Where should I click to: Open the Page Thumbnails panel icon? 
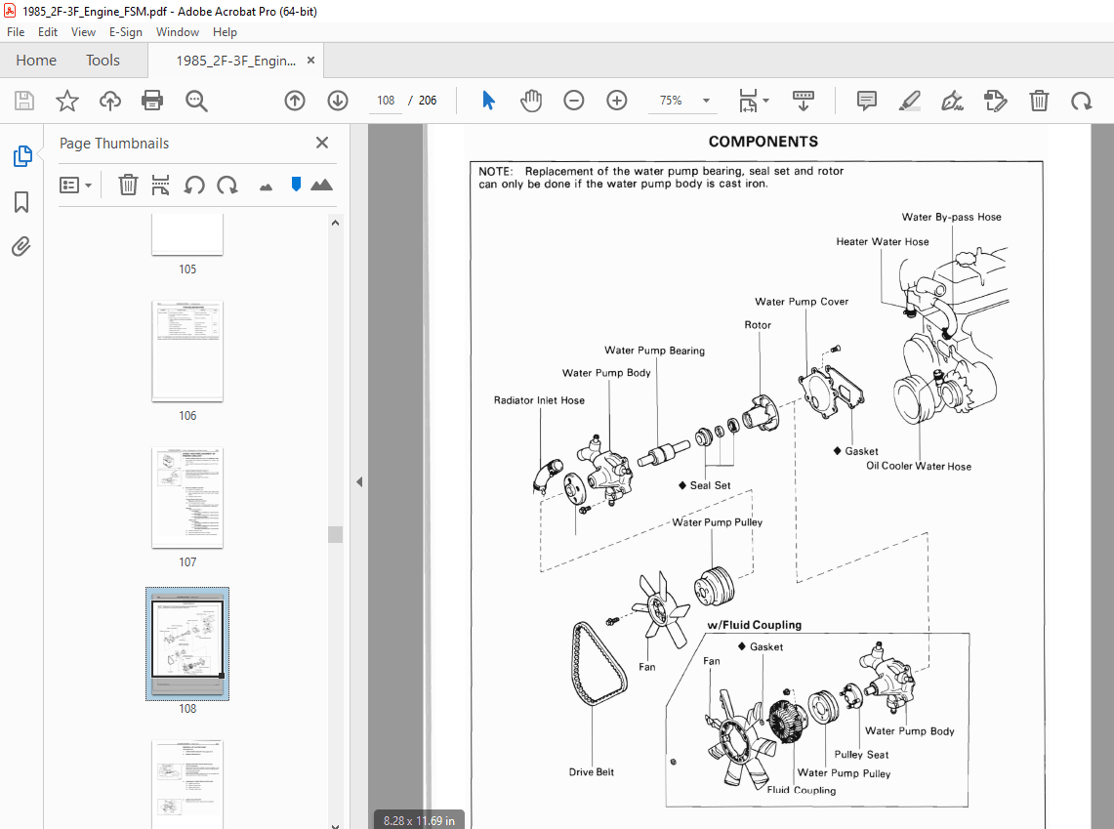click(x=21, y=155)
